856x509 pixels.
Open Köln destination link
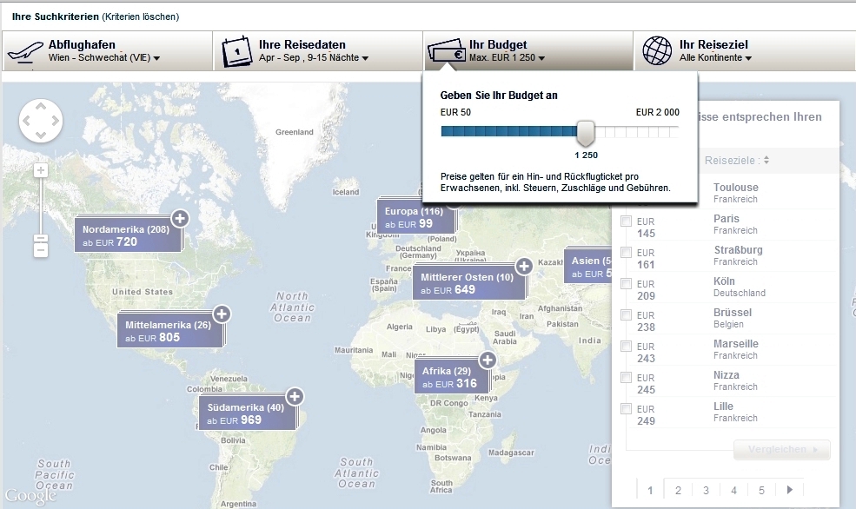724,281
